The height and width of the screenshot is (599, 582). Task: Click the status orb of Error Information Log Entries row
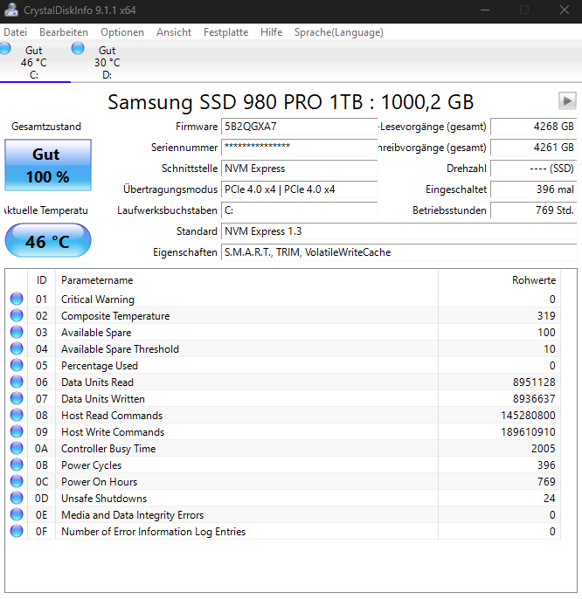pos(17,532)
